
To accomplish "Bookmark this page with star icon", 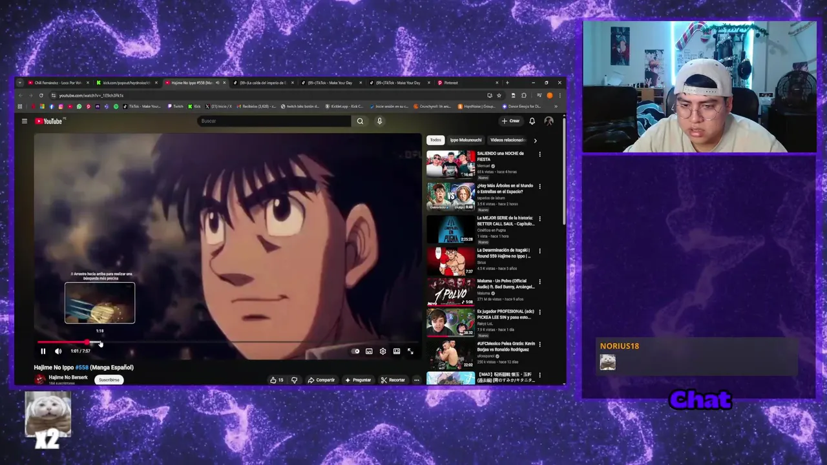I will click(x=499, y=96).
